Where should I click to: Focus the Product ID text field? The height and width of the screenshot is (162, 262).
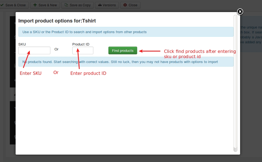coord(83,50)
